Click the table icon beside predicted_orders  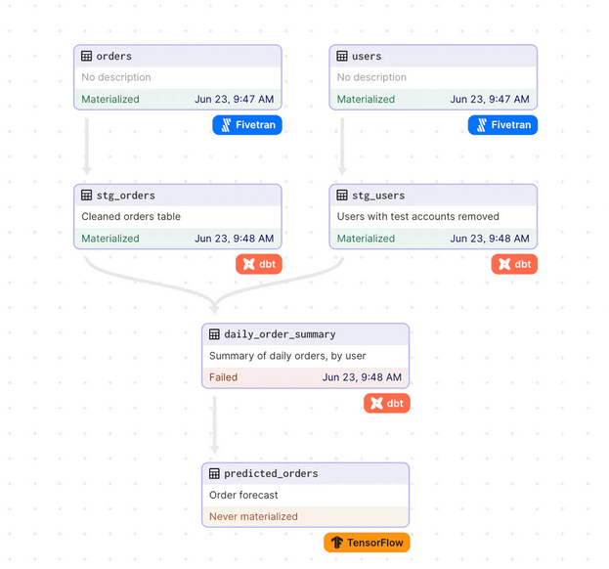214,473
